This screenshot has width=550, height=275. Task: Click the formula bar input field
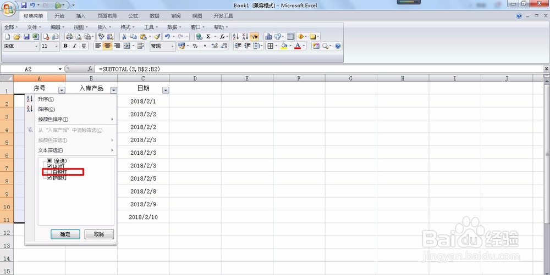tap(319, 69)
